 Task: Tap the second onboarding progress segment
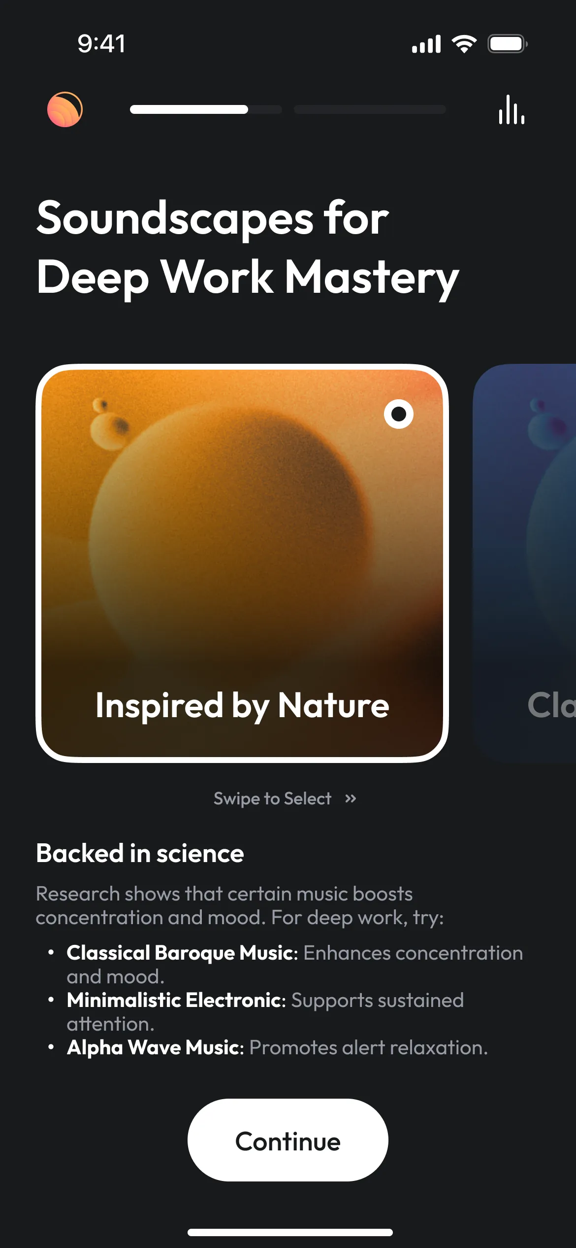tap(370, 109)
